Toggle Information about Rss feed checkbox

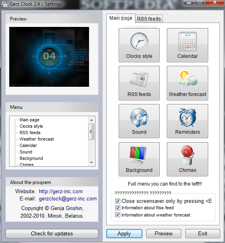pyautogui.click(x=118, y=208)
